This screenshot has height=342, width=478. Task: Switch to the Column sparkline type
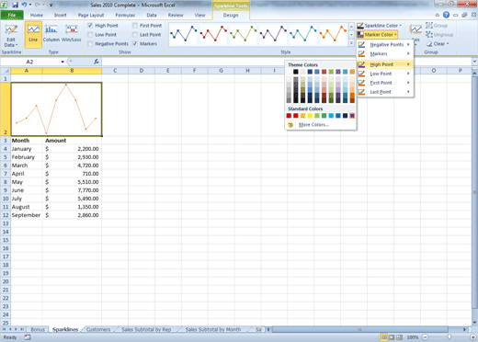click(x=51, y=34)
